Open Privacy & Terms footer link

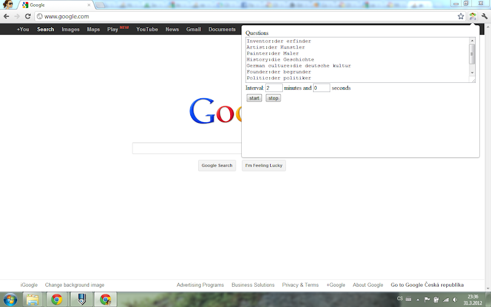[x=300, y=285]
